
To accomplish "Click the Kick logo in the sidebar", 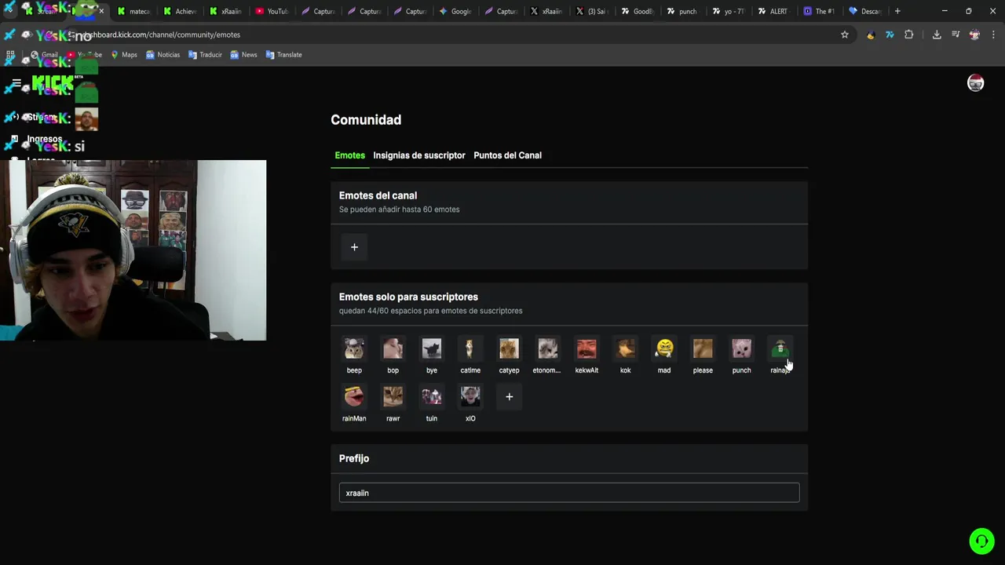I will click(x=52, y=83).
